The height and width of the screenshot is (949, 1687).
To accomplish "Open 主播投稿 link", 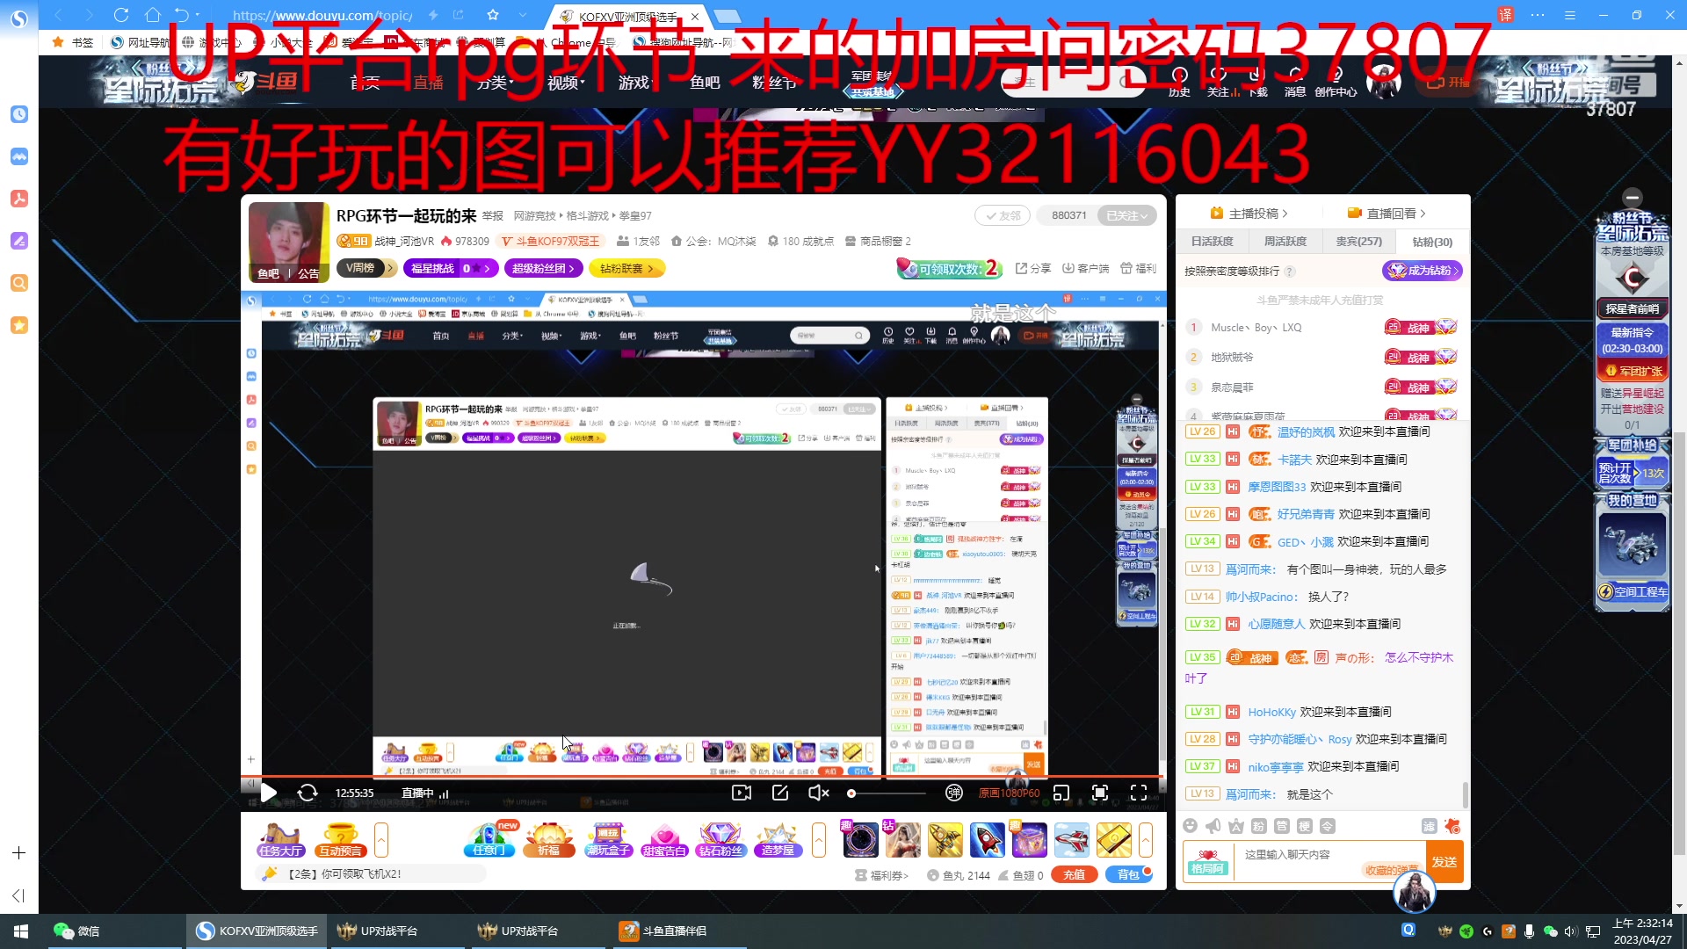I will click(1249, 214).
